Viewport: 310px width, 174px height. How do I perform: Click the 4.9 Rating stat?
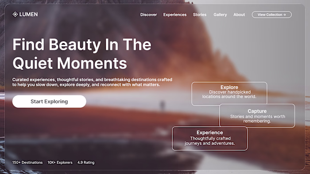coord(86,163)
